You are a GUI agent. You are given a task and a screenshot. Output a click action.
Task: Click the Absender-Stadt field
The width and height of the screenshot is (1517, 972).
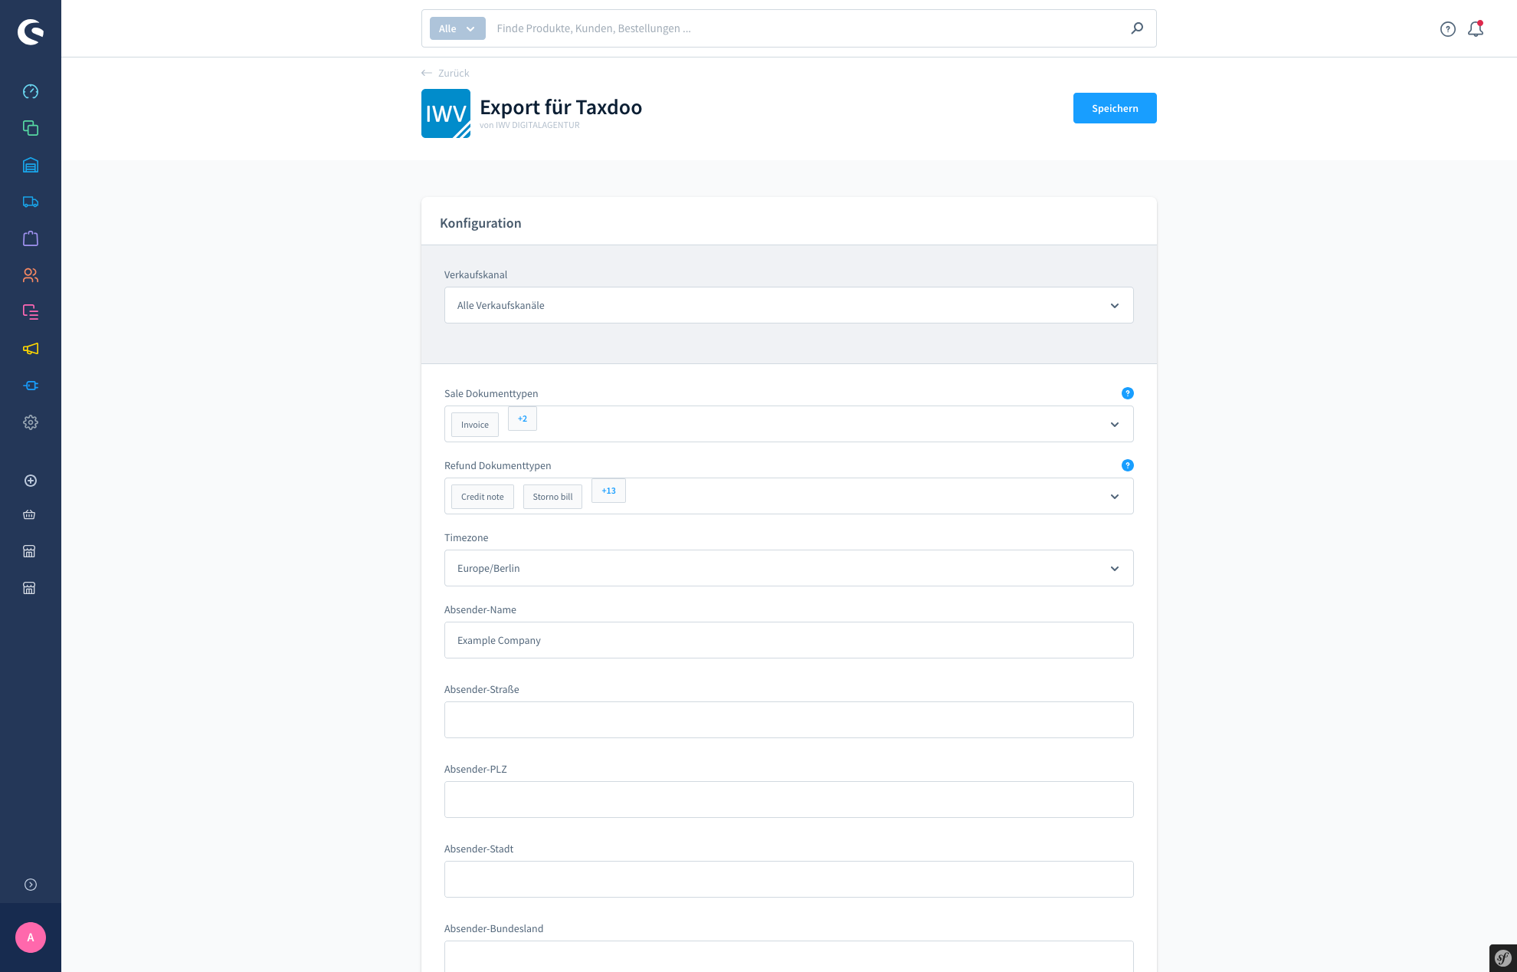(789, 879)
